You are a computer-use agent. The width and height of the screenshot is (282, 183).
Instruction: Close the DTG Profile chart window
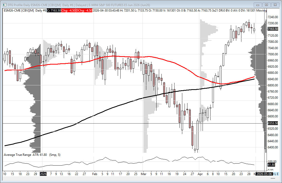coord(275,5)
